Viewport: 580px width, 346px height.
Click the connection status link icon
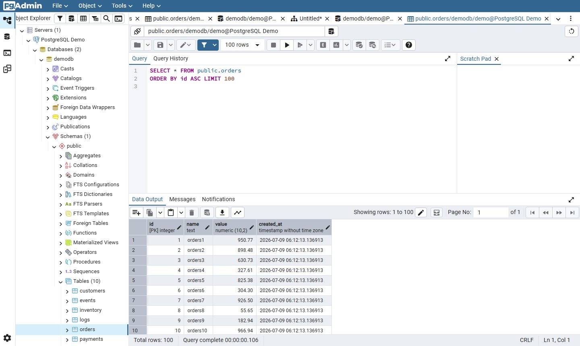point(137,31)
